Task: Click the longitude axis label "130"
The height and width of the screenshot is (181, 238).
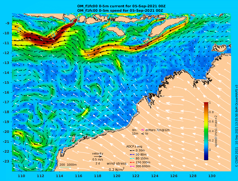Action: (212, 176)
